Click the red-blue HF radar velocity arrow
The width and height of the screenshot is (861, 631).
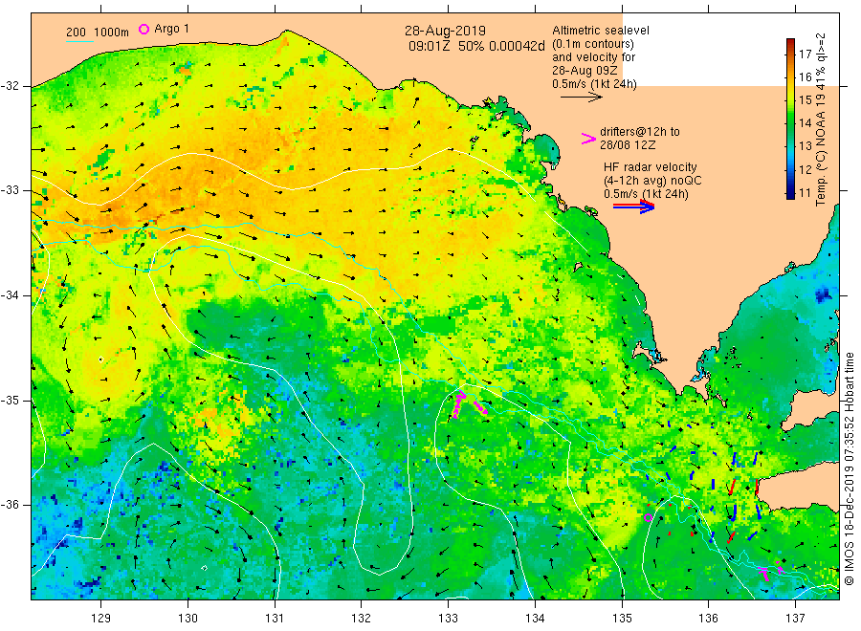tap(633, 207)
